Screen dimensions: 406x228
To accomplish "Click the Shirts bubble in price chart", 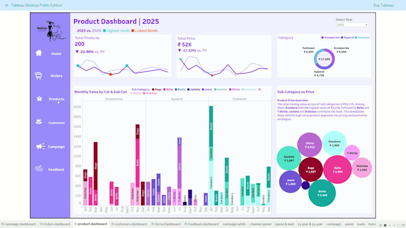I will (x=310, y=145).
